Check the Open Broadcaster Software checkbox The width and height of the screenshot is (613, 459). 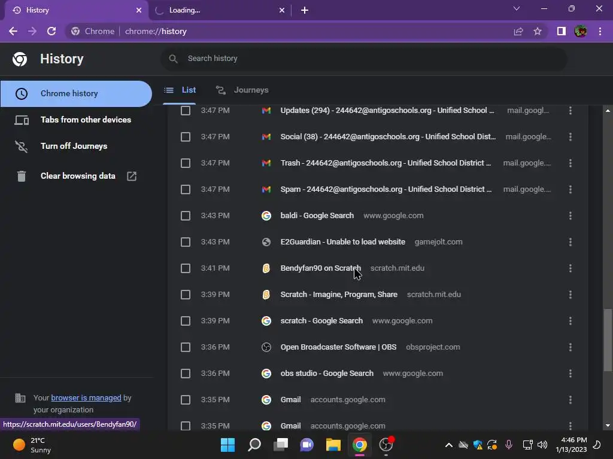pos(186,347)
